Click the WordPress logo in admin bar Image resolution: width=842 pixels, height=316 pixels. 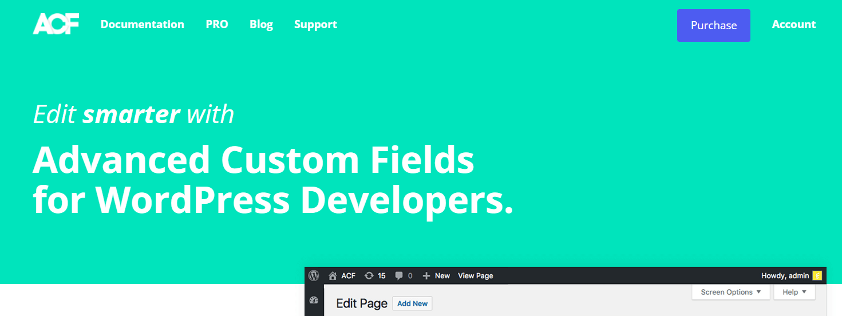314,275
